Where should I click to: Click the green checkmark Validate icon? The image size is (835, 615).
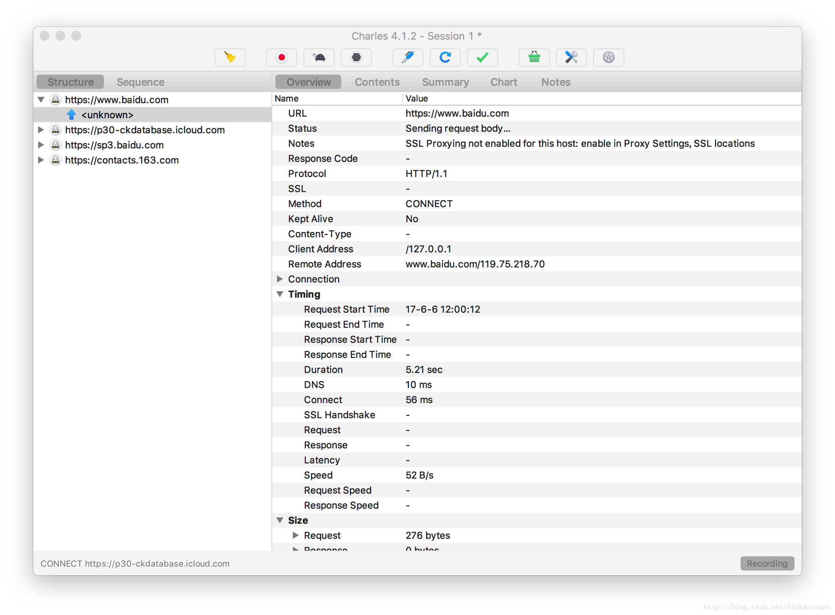pos(482,58)
